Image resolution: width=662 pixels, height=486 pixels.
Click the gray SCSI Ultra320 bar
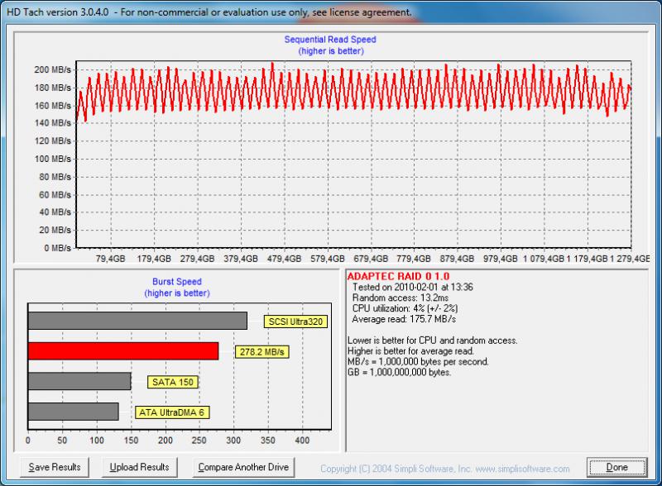point(137,321)
